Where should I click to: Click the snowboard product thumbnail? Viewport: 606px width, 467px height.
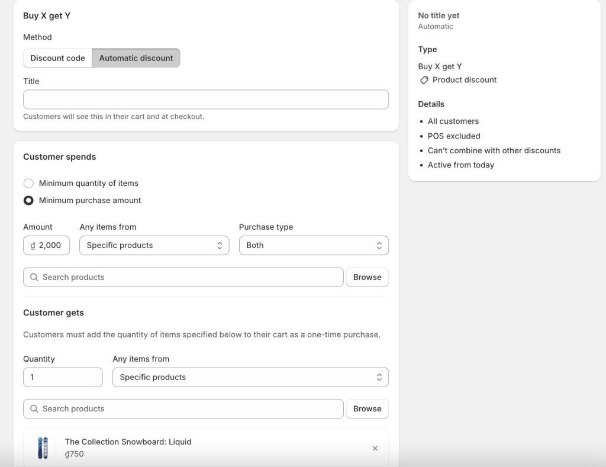tap(42, 448)
